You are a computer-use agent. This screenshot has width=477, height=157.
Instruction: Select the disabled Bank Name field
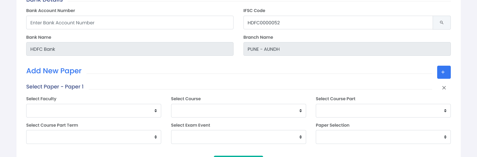[130, 49]
